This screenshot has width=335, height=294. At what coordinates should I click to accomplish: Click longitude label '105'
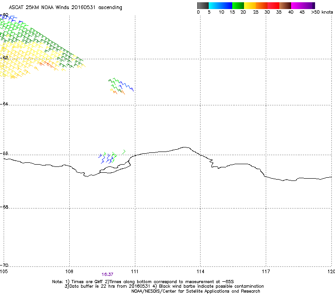(4, 271)
